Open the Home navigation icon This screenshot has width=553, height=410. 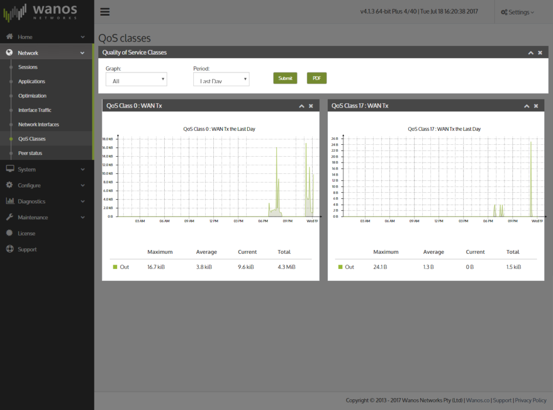click(x=9, y=37)
